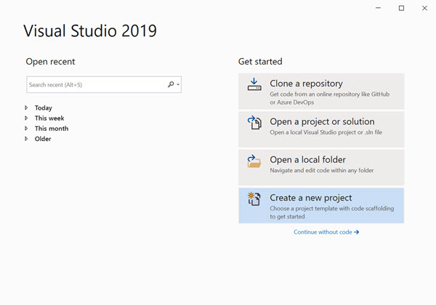
Task: Expand the Older group triangle
Action: (x=26, y=139)
